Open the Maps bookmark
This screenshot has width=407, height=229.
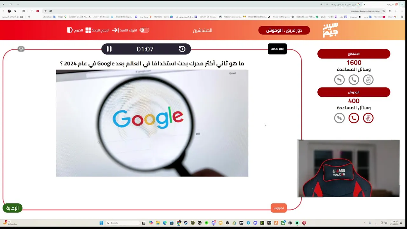tap(62, 17)
